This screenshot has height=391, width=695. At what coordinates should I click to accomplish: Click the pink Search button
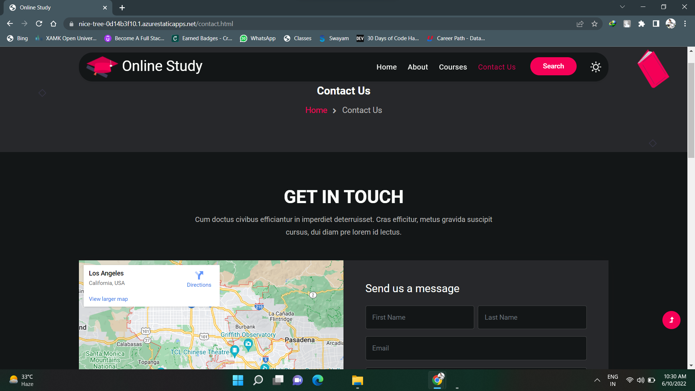tap(553, 66)
